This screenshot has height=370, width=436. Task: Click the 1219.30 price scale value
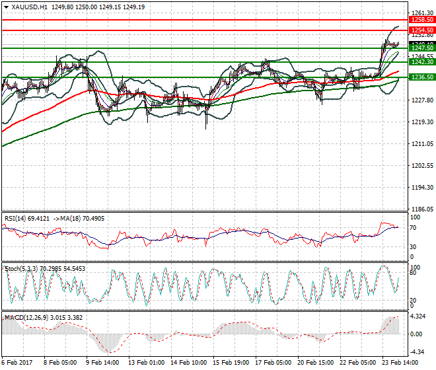click(x=422, y=122)
